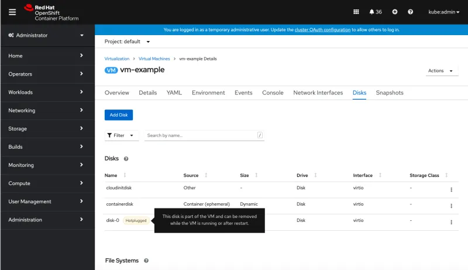Sort the disks table by Name column
The width and height of the screenshot is (468, 270).
tap(111, 175)
